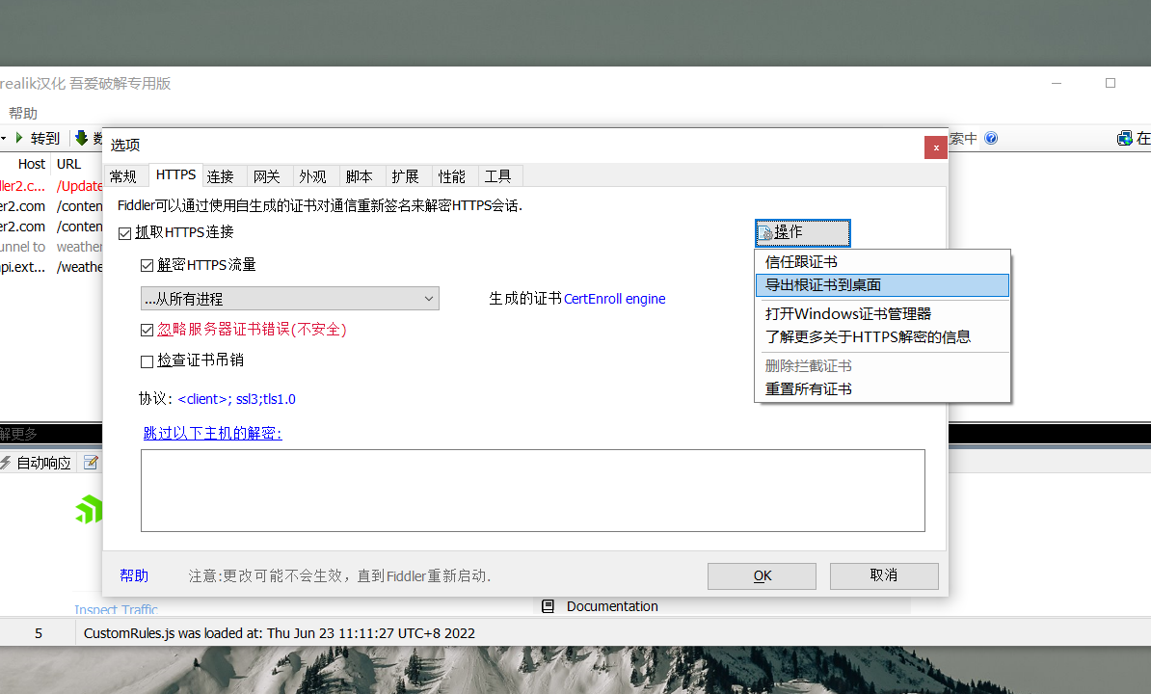Expand the ...从所有进程 dropdown

(x=289, y=299)
